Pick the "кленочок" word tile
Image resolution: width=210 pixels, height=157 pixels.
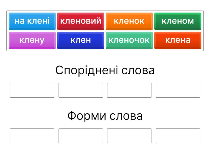129,40
